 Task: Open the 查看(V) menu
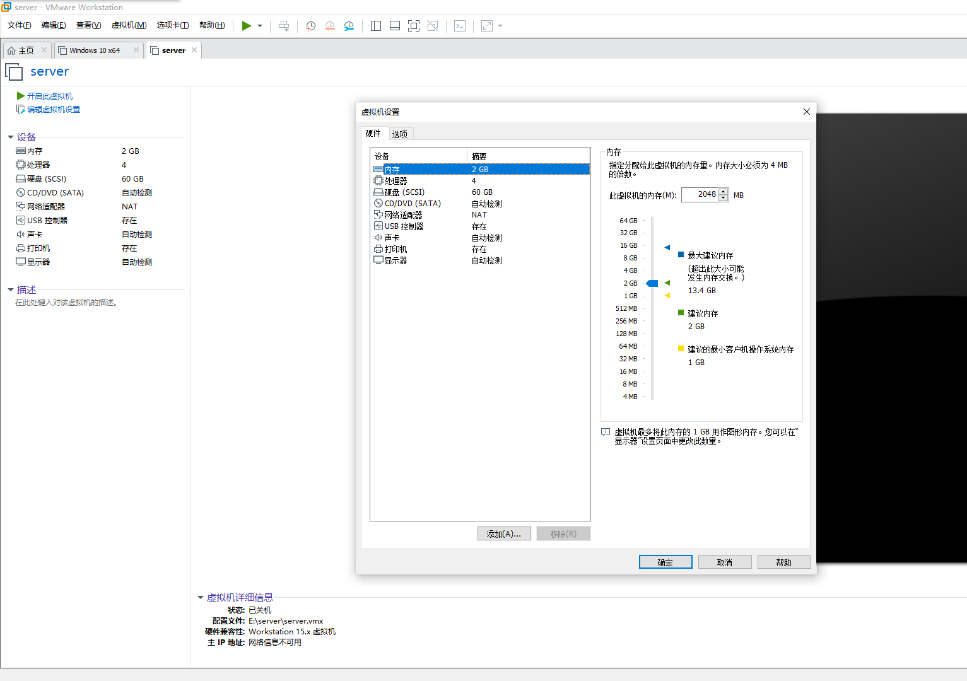88,25
